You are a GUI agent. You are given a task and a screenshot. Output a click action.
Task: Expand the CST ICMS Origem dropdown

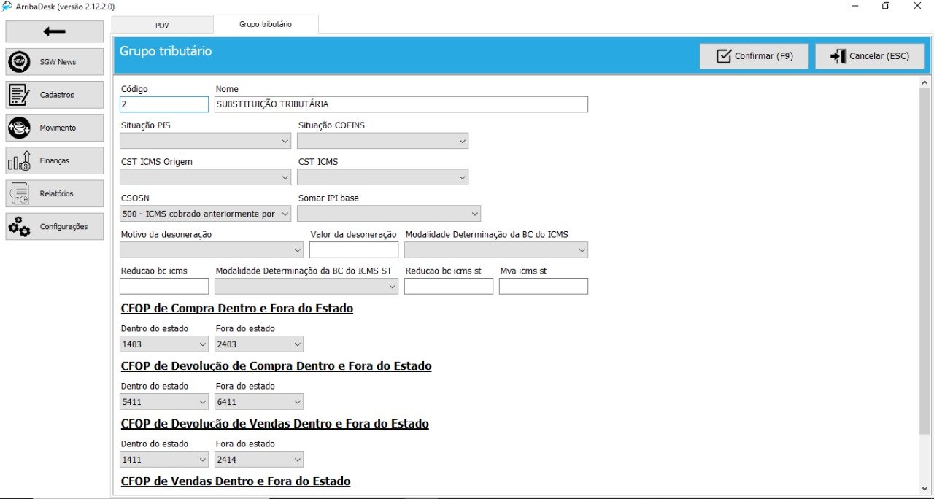[x=285, y=177]
